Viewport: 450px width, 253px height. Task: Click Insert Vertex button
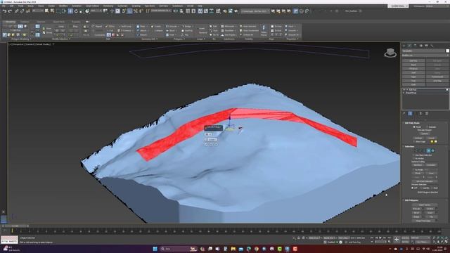coord(425,205)
